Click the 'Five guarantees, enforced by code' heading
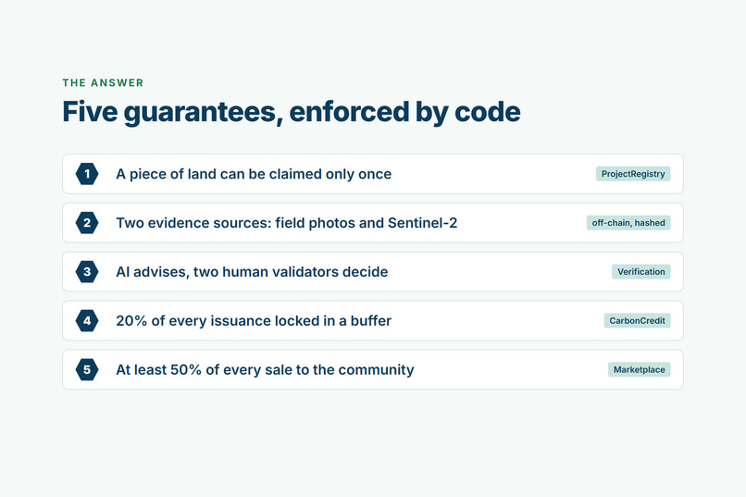Screen dimensions: 746x497 coord(292,112)
